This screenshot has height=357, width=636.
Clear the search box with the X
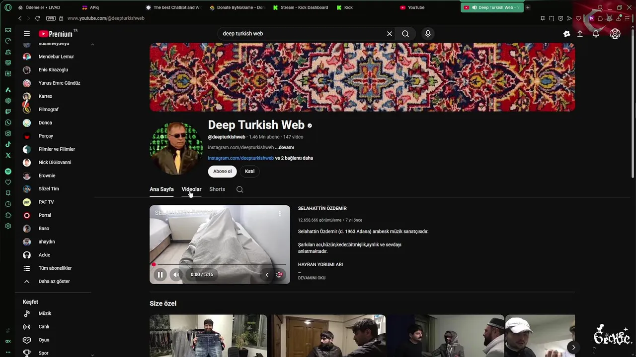pos(390,34)
